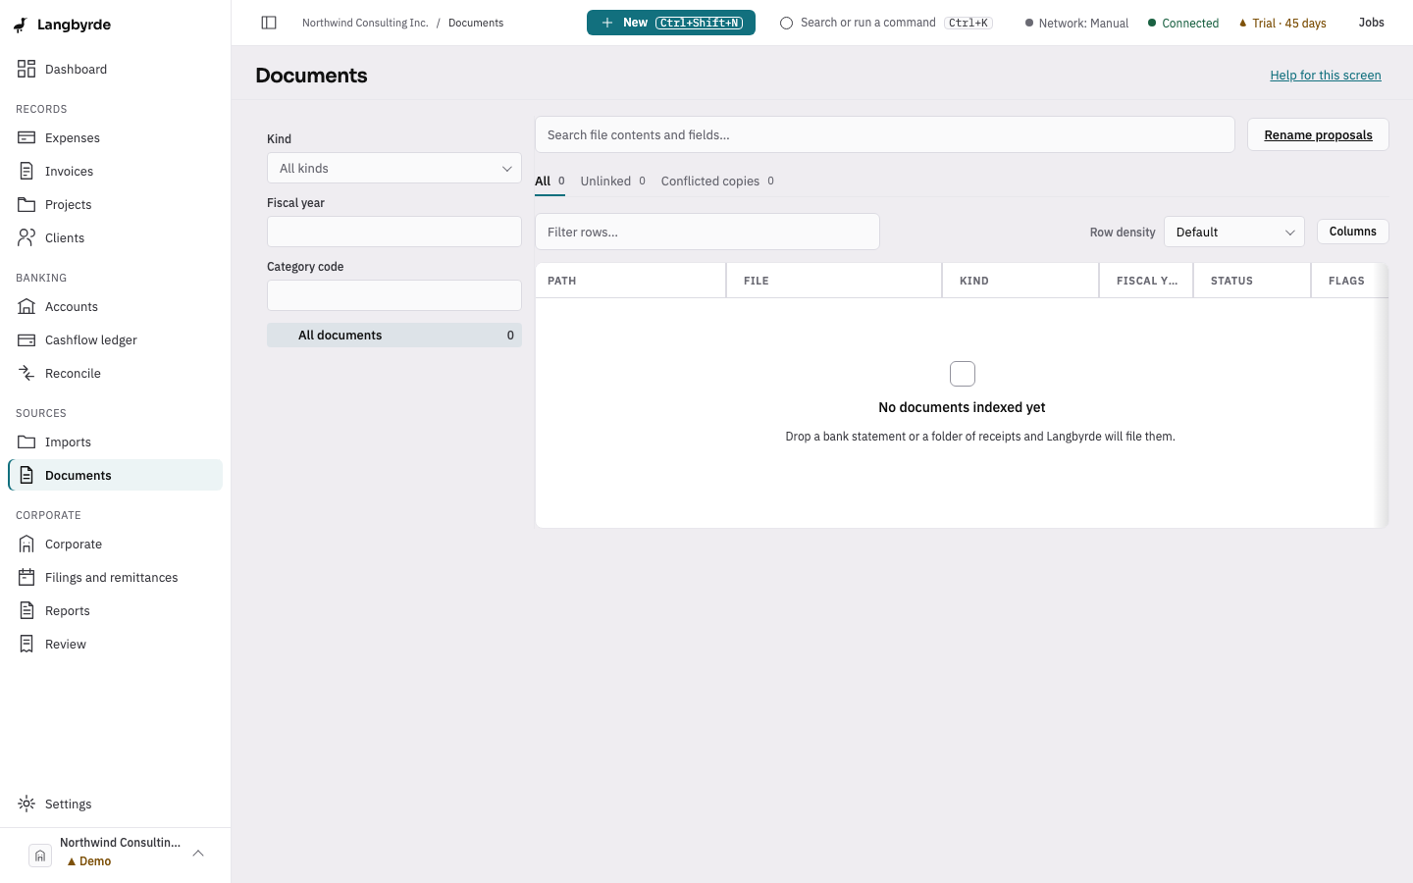Focus the Fiscal year field

pos(394,232)
